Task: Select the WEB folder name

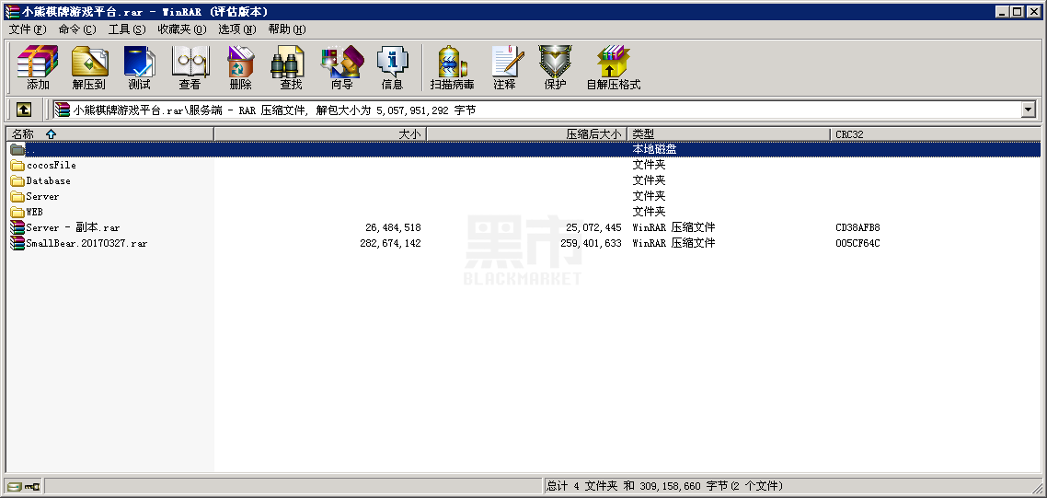Action: click(x=35, y=212)
